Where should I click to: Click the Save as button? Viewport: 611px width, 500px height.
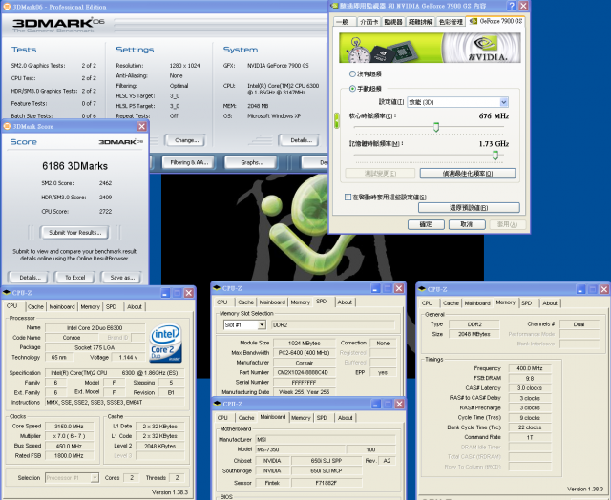pyautogui.click(x=121, y=278)
